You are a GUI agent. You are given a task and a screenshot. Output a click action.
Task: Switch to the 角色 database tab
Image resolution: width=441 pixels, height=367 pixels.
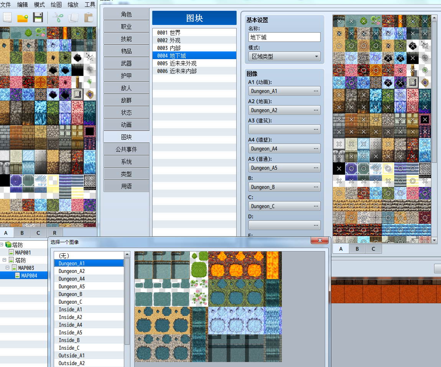point(126,14)
